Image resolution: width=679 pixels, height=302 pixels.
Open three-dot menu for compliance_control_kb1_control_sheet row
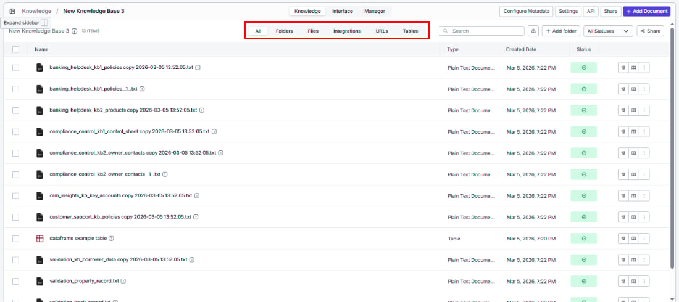click(644, 131)
